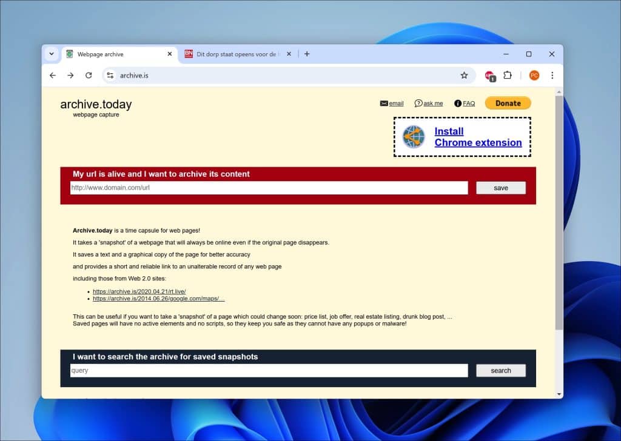Open the archive.is/2014.06.26/google.com/maps link
Screen dimensions: 621x441
click(x=158, y=299)
